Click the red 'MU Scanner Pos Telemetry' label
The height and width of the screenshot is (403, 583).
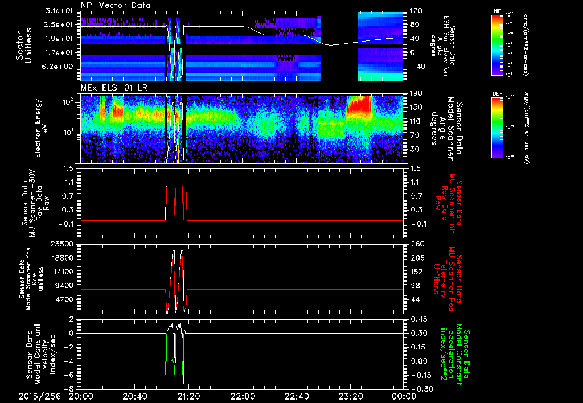[447, 279]
